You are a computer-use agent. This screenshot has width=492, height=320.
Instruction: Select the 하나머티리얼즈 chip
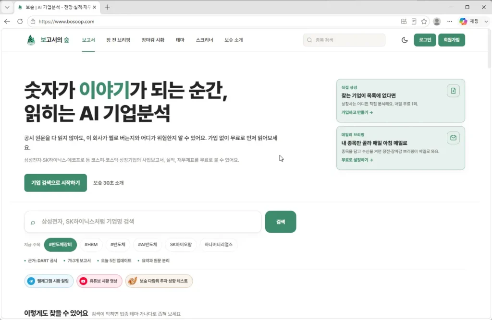click(x=219, y=245)
